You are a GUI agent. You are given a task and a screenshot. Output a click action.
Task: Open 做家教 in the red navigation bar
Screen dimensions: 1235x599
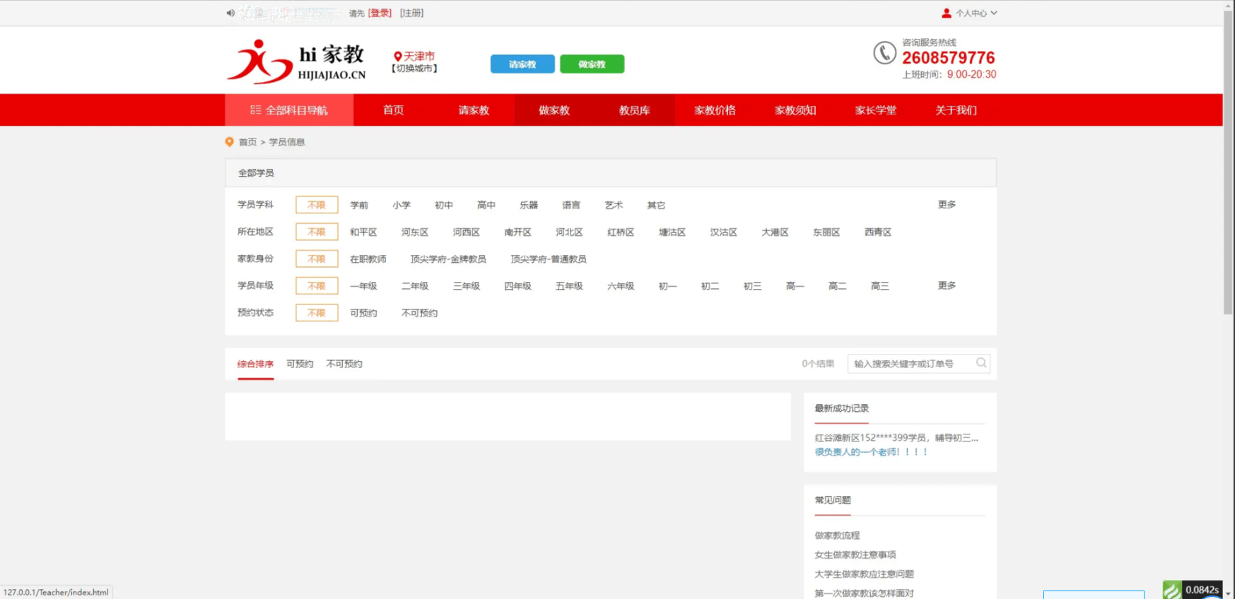554,110
